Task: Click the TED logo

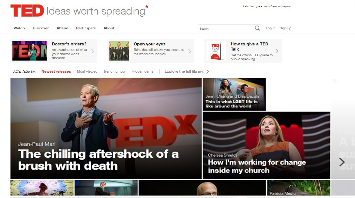Action: click(27, 11)
